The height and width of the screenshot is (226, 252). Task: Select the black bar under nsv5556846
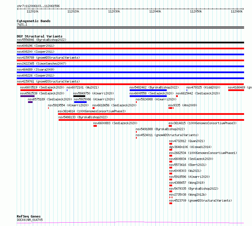tap(130, 43)
